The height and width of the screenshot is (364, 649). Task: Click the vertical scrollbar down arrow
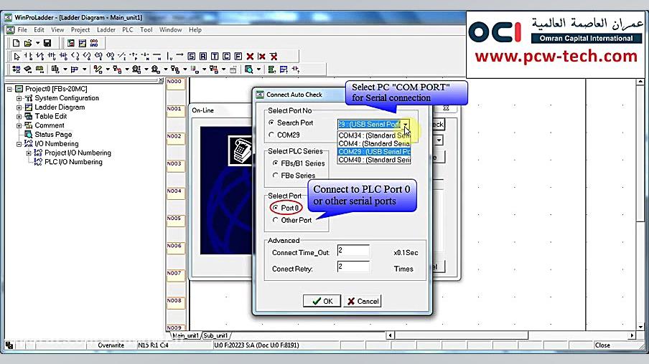click(x=640, y=327)
